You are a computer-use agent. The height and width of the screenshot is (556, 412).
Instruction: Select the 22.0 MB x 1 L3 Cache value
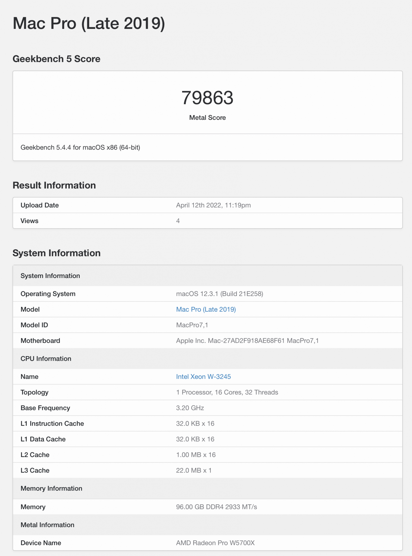pyautogui.click(x=194, y=470)
